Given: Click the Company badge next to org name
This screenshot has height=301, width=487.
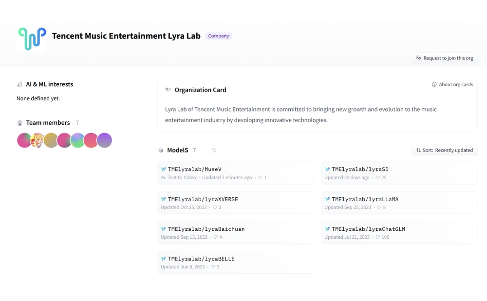Looking at the screenshot, I should click(218, 36).
